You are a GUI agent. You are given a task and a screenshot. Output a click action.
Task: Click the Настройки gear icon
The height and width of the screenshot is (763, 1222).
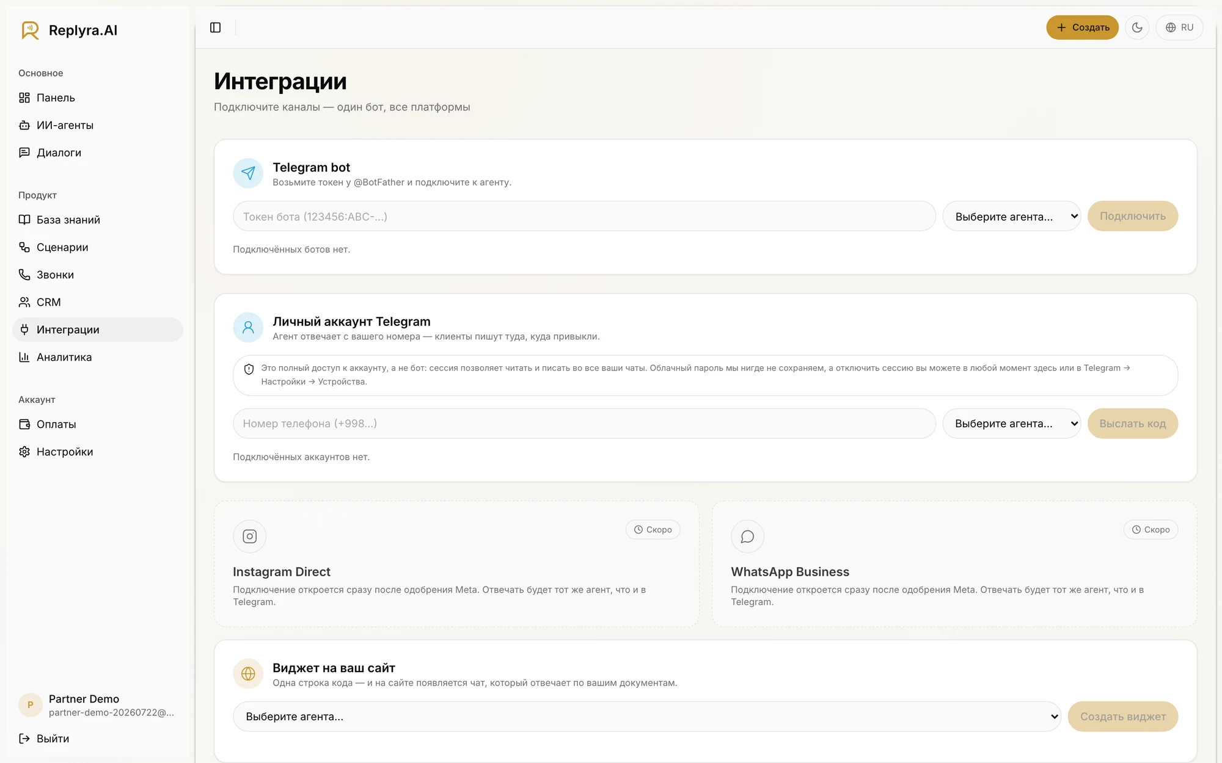(24, 452)
